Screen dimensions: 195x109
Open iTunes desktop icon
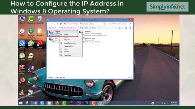[x=22, y=32]
